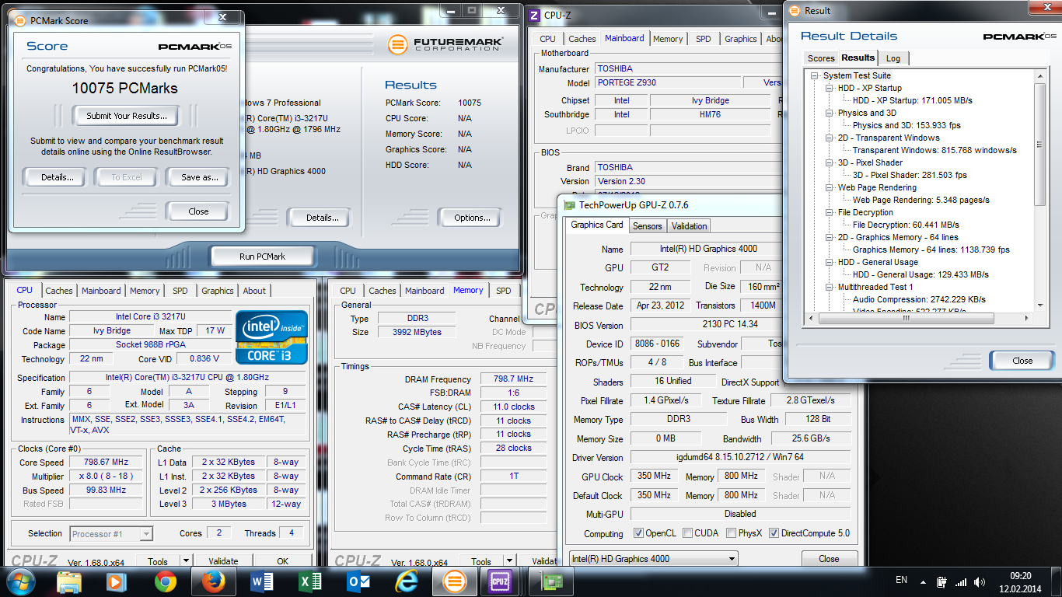Open Microsoft Word from the taskbar

pos(262,581)
